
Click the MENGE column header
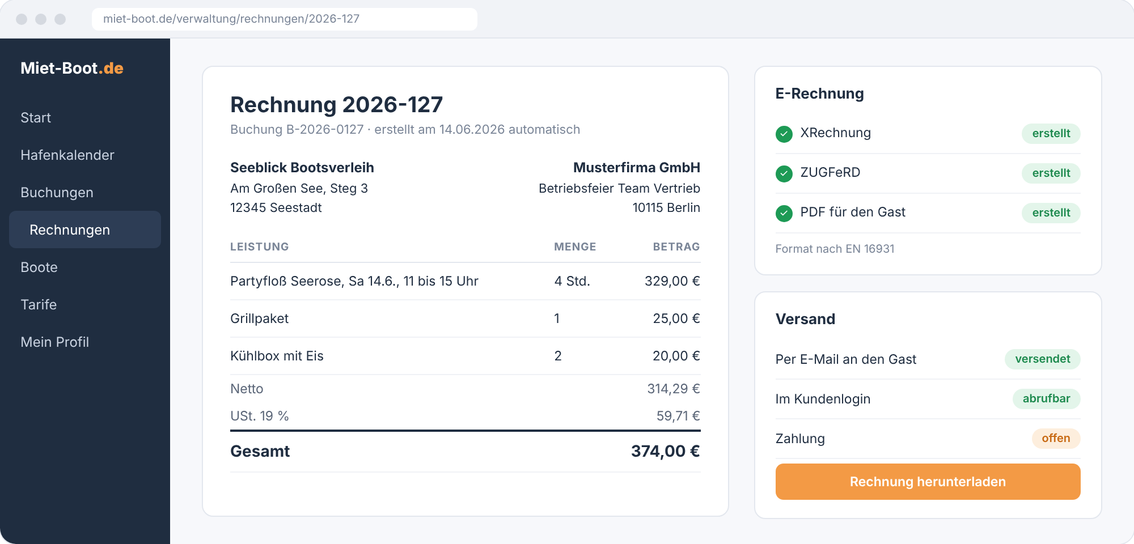[575, 247]
